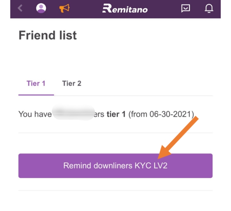The width and height of the screenshot is (231, 211).
Task: Open the profile avatar icon
Action: point(41,9)
